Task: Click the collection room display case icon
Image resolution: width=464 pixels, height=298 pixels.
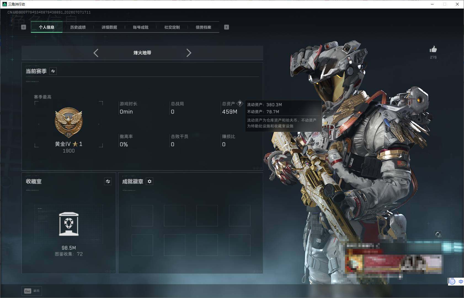Action: (69, 224)
